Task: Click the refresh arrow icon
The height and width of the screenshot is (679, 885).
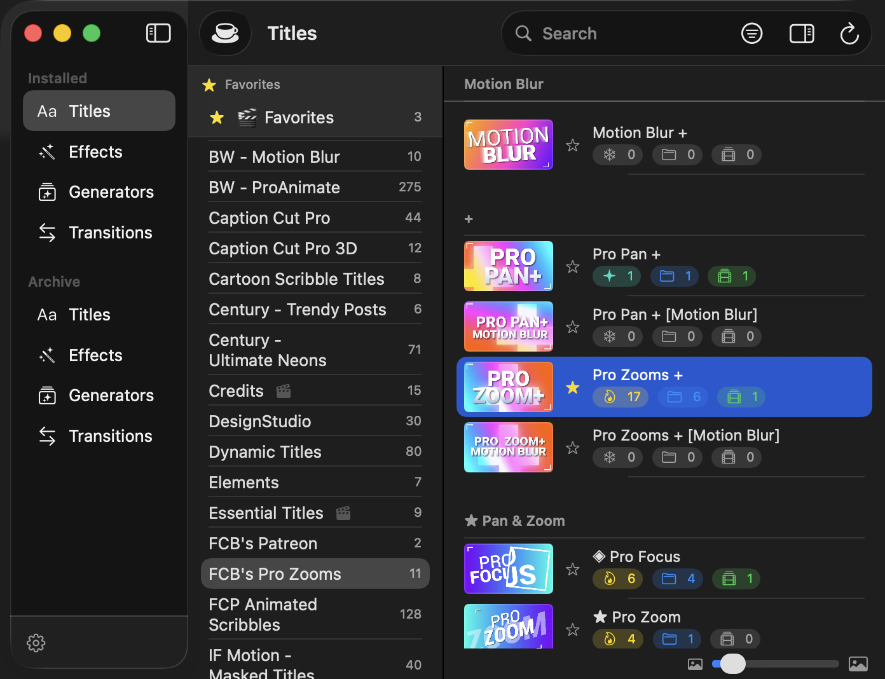Action: 849,33
